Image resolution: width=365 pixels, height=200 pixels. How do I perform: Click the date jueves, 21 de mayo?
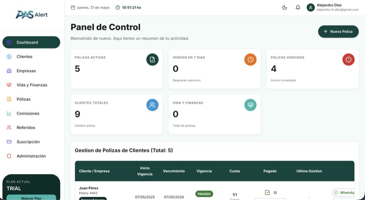[x=94, y=7]
